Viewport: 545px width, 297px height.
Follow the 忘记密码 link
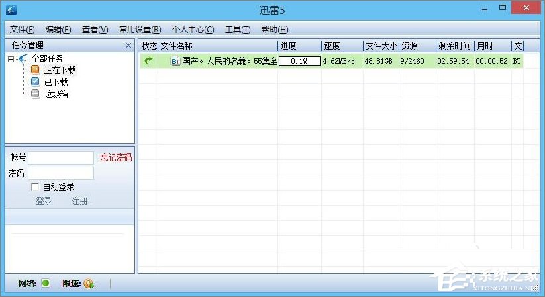(116, 157)
